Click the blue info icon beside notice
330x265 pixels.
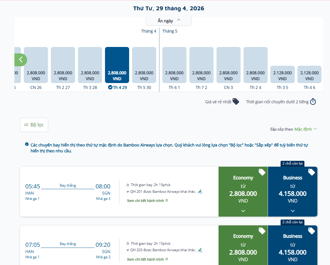pyautogui.click(x=27, y=144)
